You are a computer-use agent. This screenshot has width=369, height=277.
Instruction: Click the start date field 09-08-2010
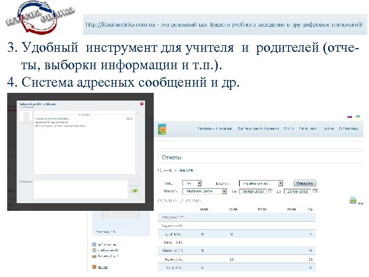click(253, 191)
